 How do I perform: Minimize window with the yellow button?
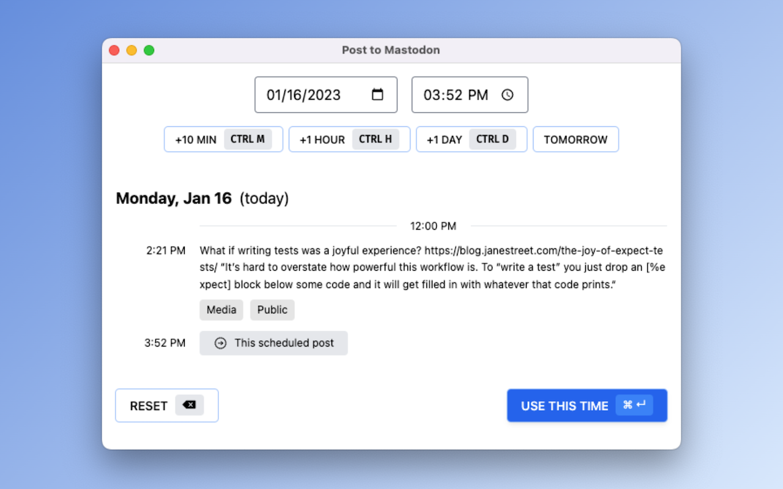(132, 50)
